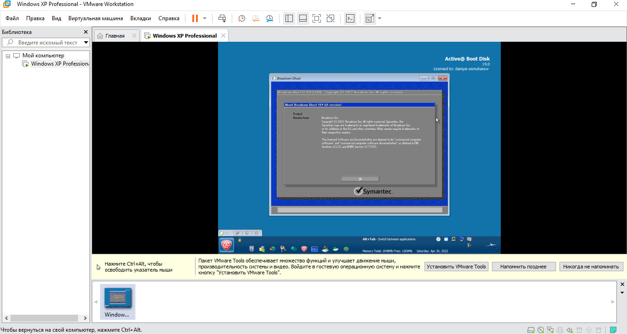The height and width of the screenshot is (334, 627).
Task: Switch to Unity mode
Action: click(x=330, y=18)
